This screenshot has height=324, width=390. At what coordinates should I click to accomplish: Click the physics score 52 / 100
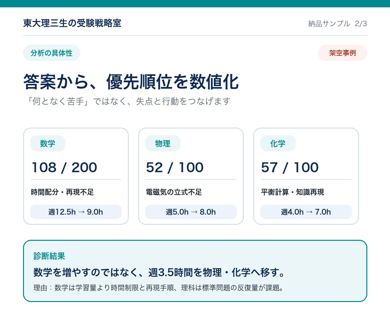click(175, 167)
